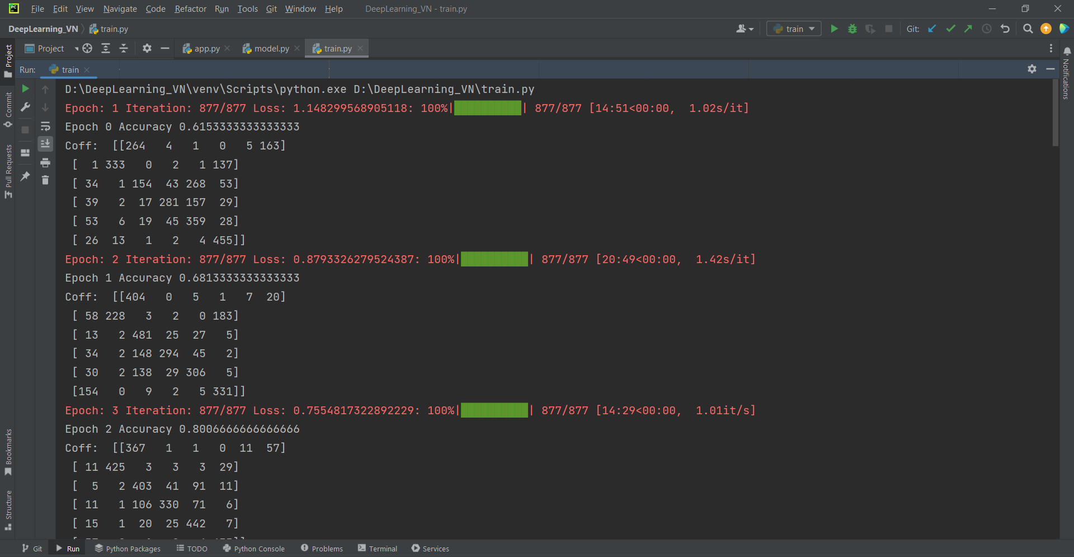Open the user account dropdown on the toolbar
The width and height of the screenshot is (1074, 557).
click(744, 29)
